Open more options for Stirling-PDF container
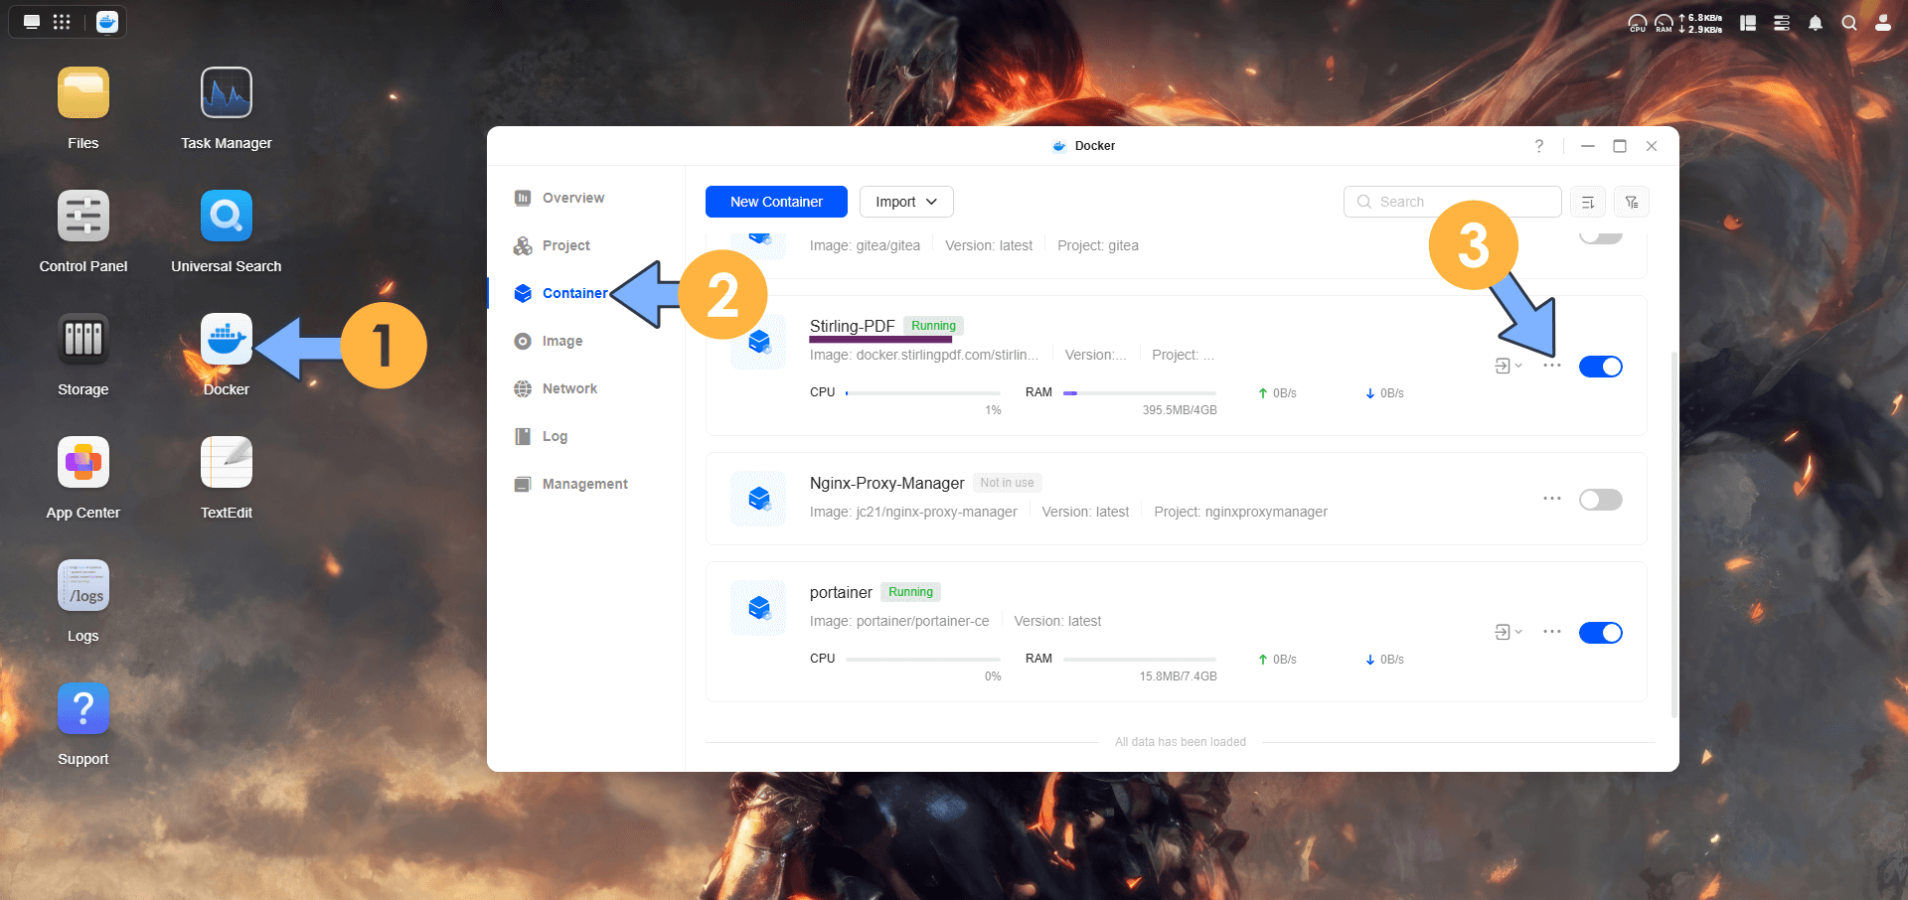This screenshot has height=900, width=1908. click(1552, 366)
